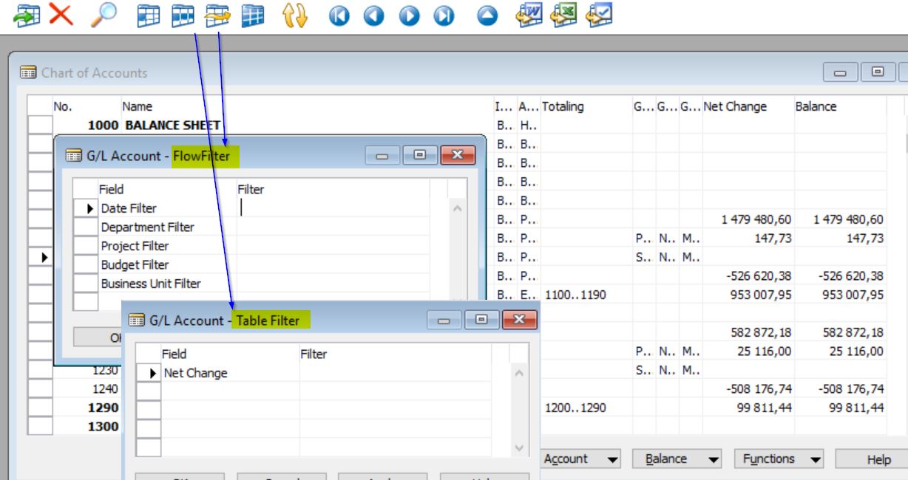
Task: Click the Sort arrows toolbar icon
Action: tap(295, 16)
